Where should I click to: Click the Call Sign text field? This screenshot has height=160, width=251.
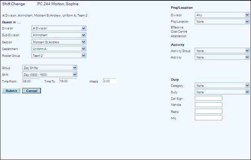coord(208,98)
